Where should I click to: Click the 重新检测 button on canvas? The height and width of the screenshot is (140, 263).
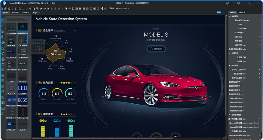pyautogui.click(x=156, y=49)
